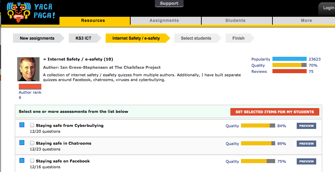Preview the Staying safe from Cyberbullying quiz
Image resolution: width=335 pixels, height=172 pixels.
coord(306,126)
